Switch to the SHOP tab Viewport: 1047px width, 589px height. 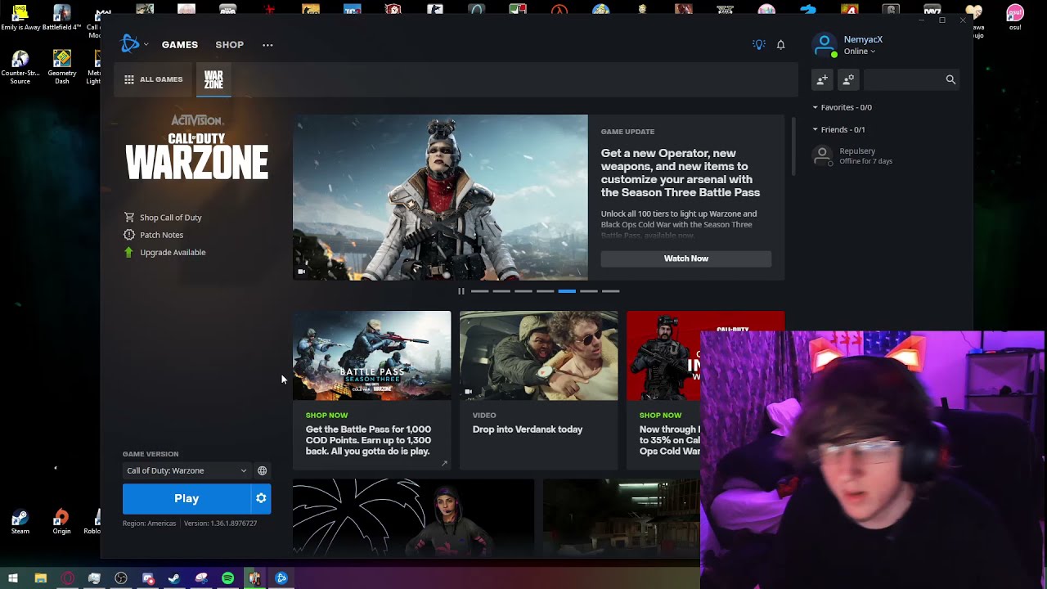click(x=230, y=45)
